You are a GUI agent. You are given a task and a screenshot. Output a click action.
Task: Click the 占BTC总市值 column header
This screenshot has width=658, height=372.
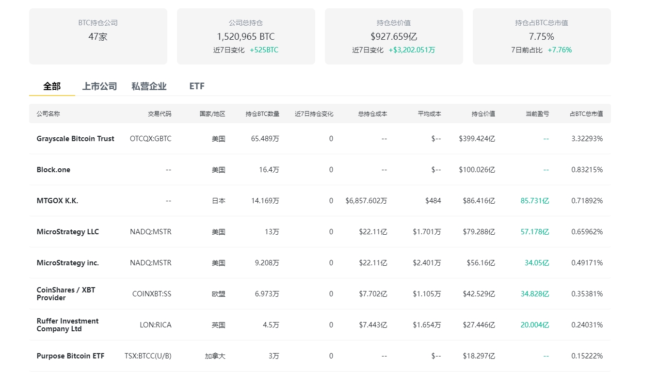pyautogui.click(x=586, y=114)
